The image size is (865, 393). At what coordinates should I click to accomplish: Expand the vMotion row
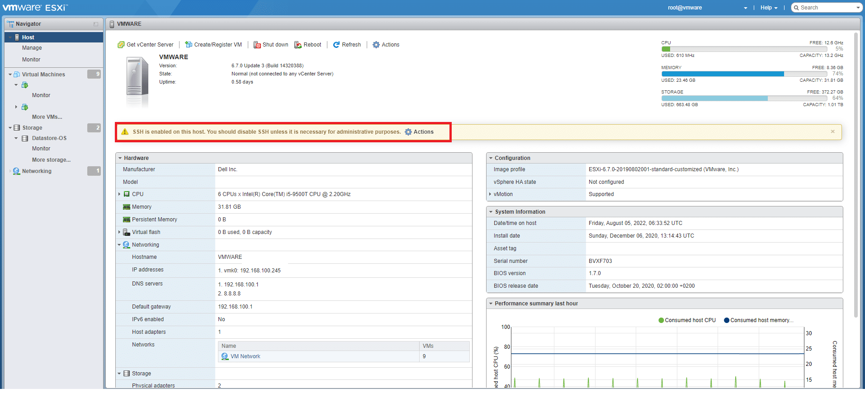[490, 194]
